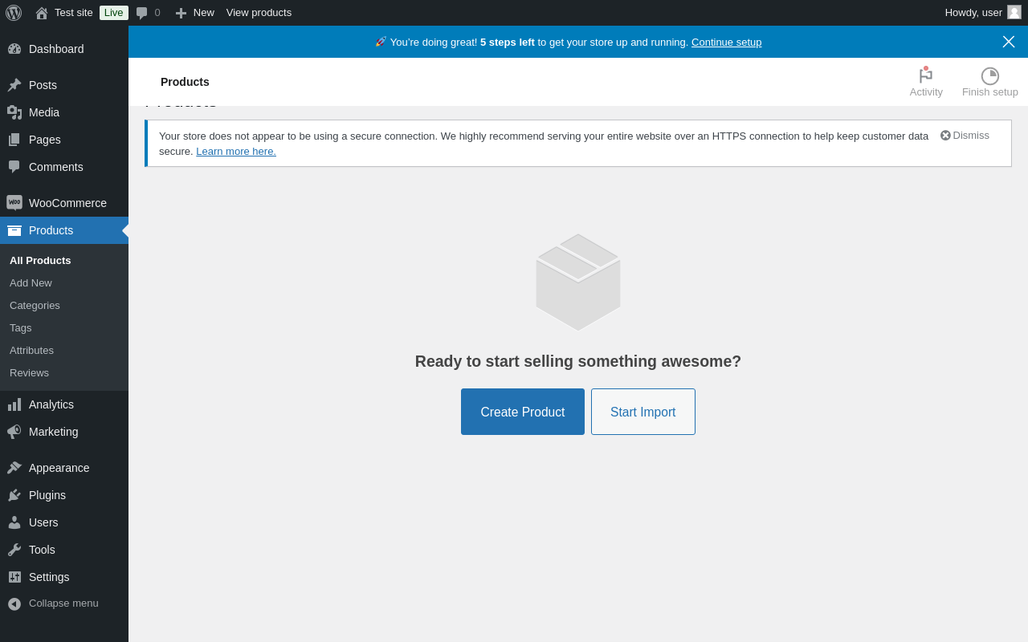Open Tags under Products
Image resolution: width=1028 pixels, height=642 pixels.
(x=21, y=327)
